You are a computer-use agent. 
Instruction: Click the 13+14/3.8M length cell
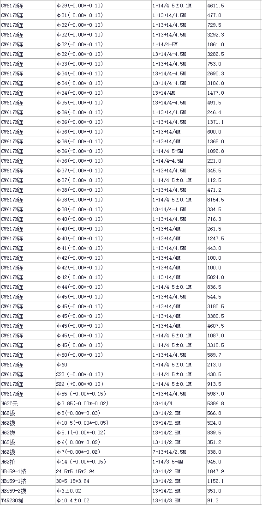[x=179, y=500]
